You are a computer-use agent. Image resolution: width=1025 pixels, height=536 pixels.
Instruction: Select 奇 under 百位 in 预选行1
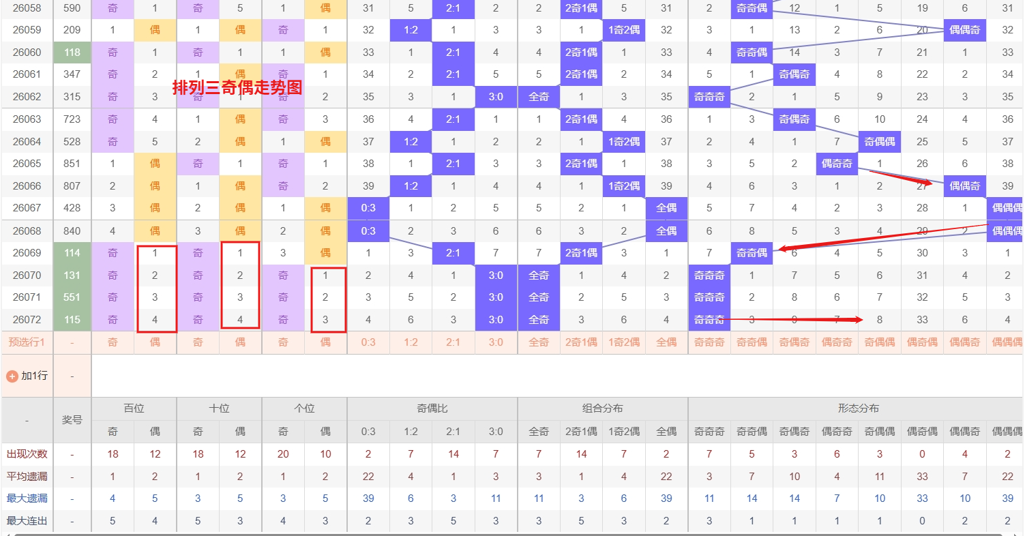(113, 342)
